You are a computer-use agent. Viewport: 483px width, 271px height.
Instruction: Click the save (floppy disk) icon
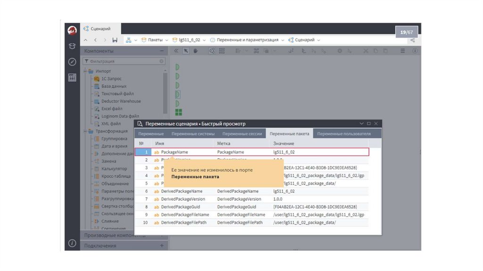point(115,40)
